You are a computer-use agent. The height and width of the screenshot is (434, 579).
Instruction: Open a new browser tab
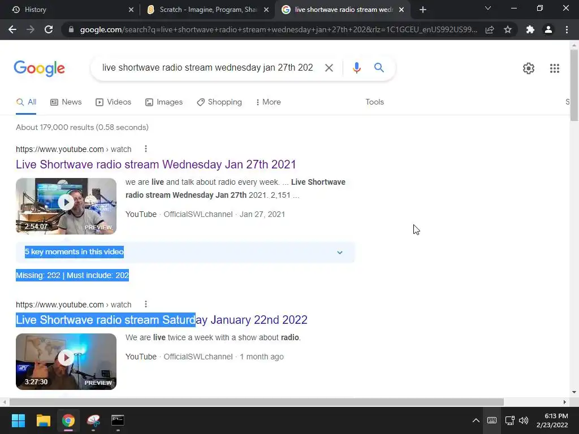point(423,10)
